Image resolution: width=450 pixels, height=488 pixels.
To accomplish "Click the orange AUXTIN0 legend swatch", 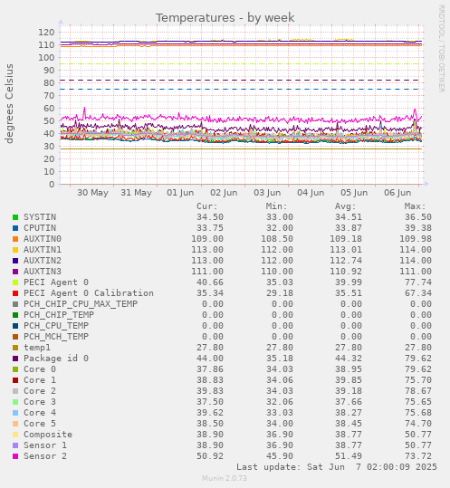I will [15, 239].
